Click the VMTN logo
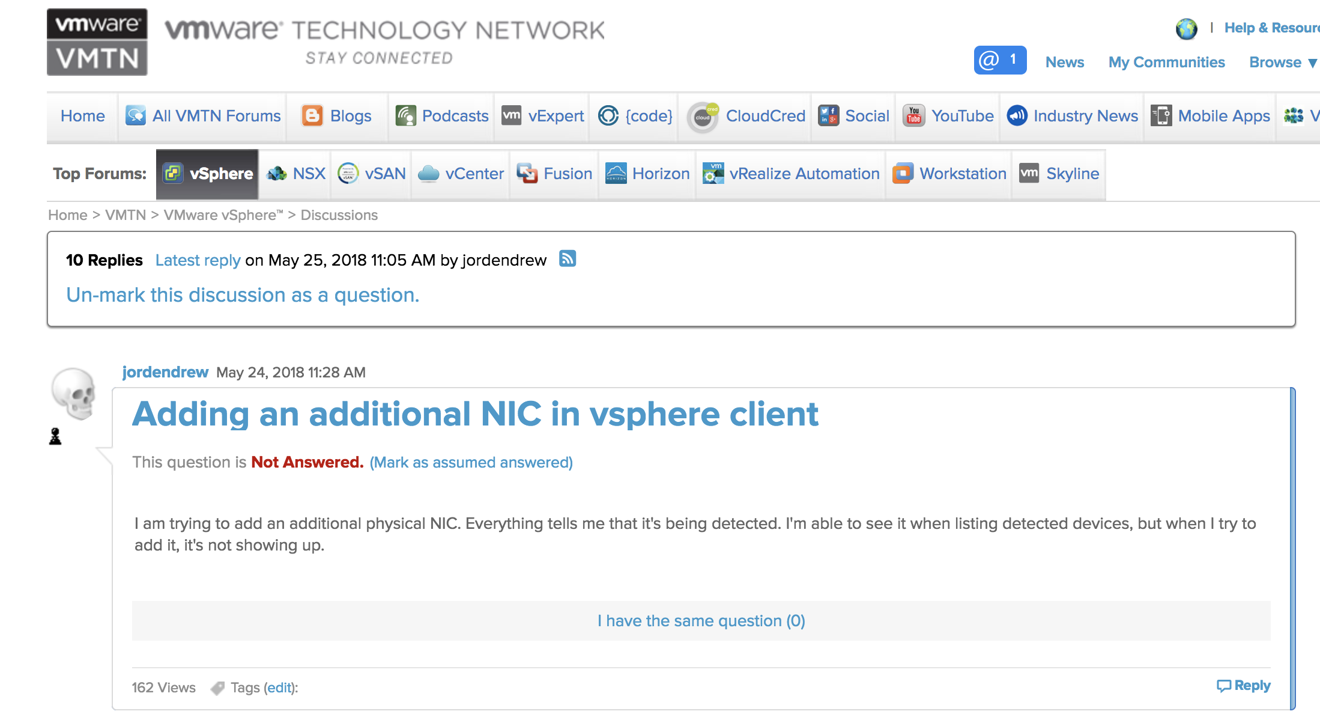This screenshot has height=726, width=1320. click(97, 42)
